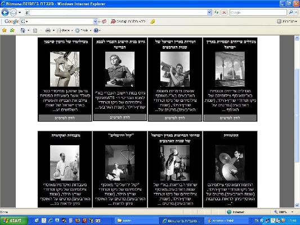The height and width of the screenshot is (225, 300).
Task: Click the minarets and churches card title
Action: coord(231,44)
